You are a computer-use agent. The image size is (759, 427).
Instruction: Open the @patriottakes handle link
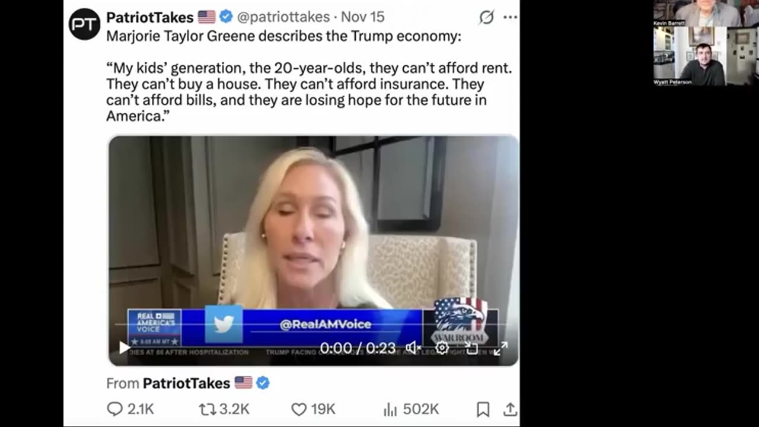[283, 17]
